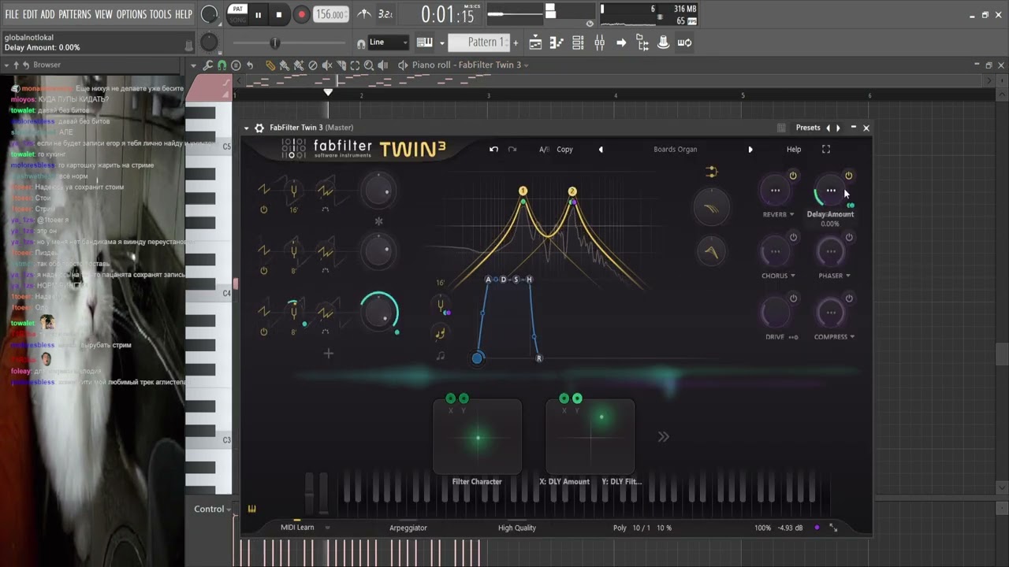Click the Playlist view icon
1009x567 pixels.
535,43
